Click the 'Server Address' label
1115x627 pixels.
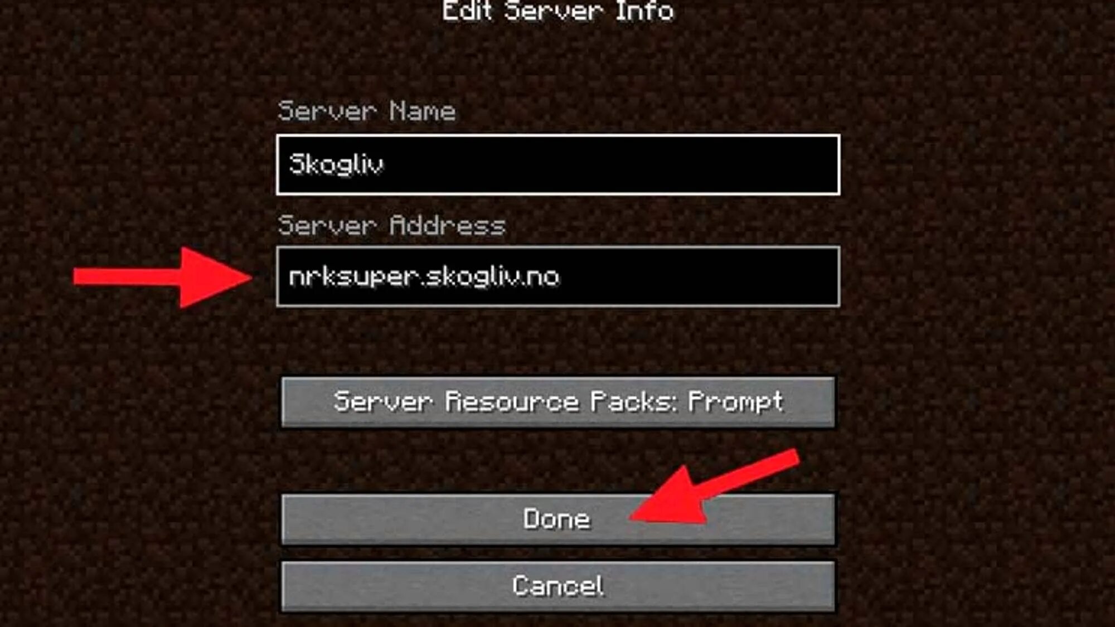pyautogui.click(x=392, y=225)
